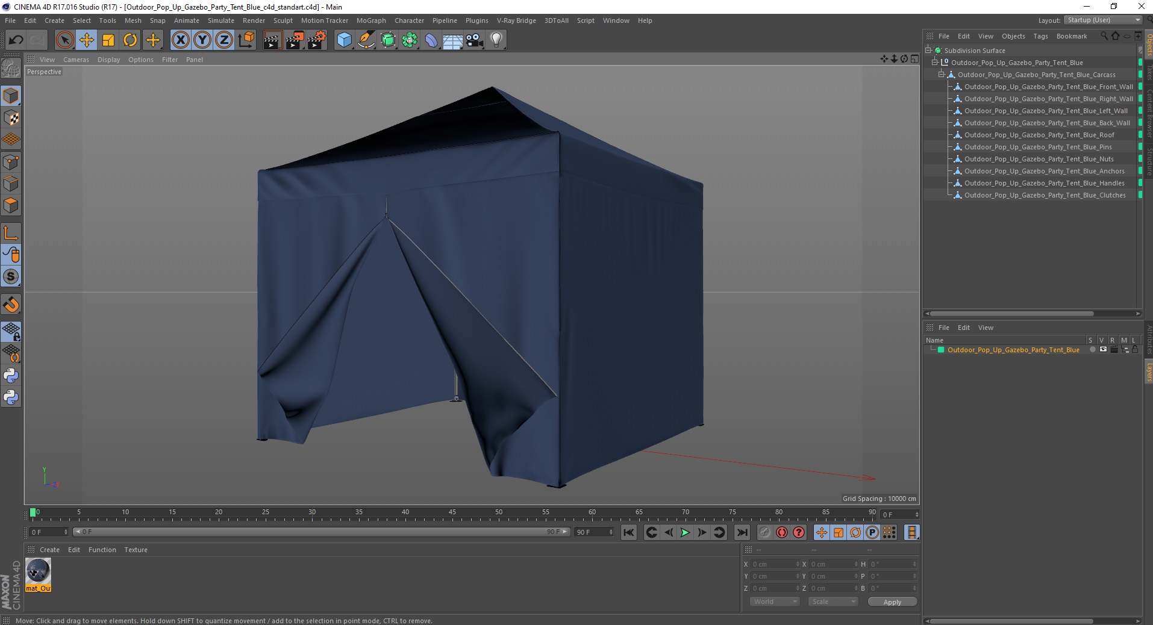Viewport: 1153px width, 625px height.
Task: Open the V-Ray Bridge menu
Action: (516, 20)
